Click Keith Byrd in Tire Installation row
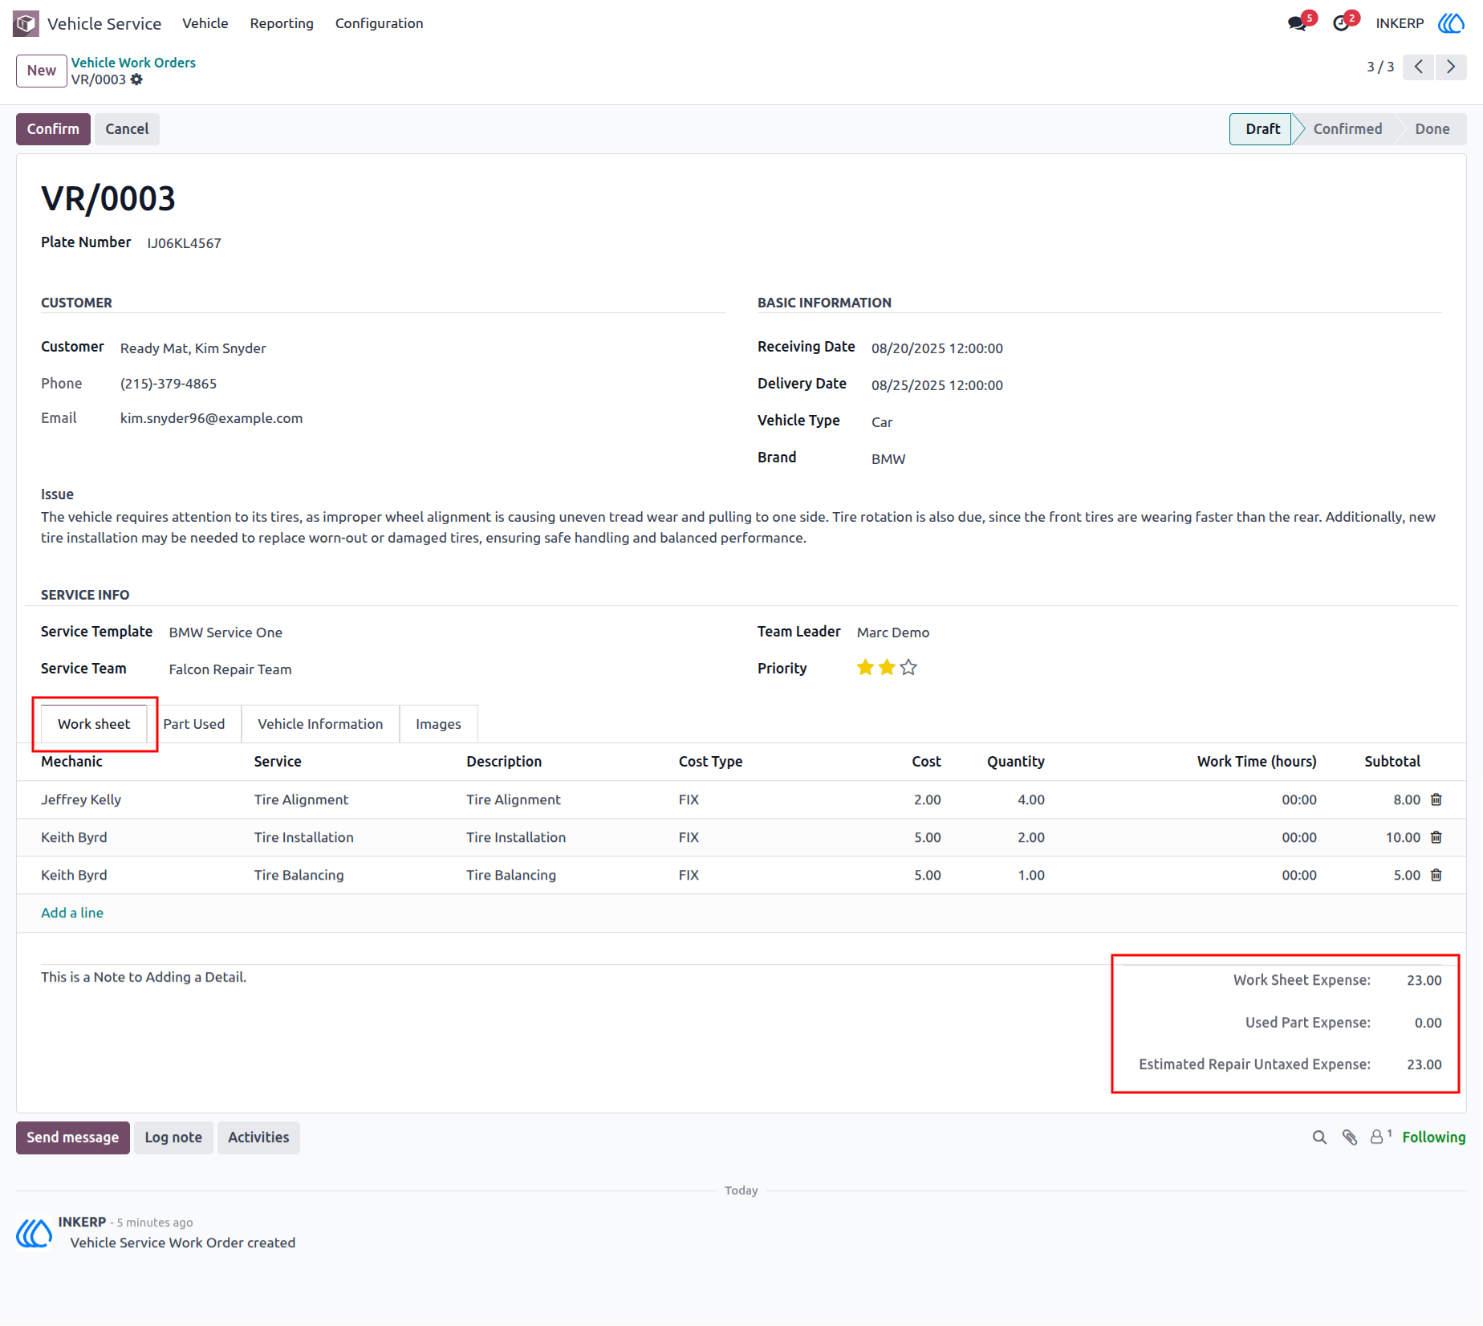Screen dimensions: 1483x1326 pos(74,837)
